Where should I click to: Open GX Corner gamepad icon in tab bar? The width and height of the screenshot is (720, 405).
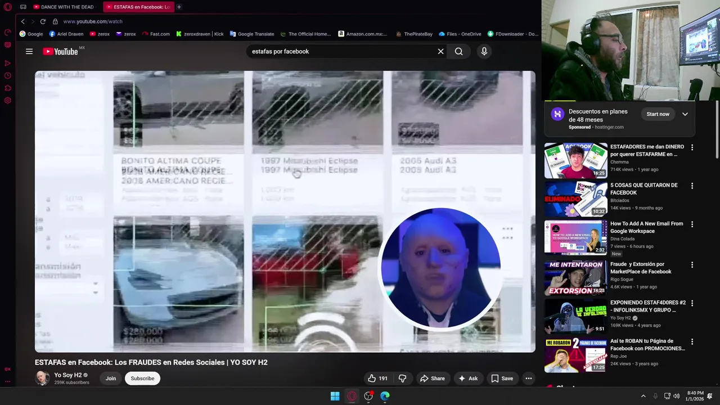23,7
